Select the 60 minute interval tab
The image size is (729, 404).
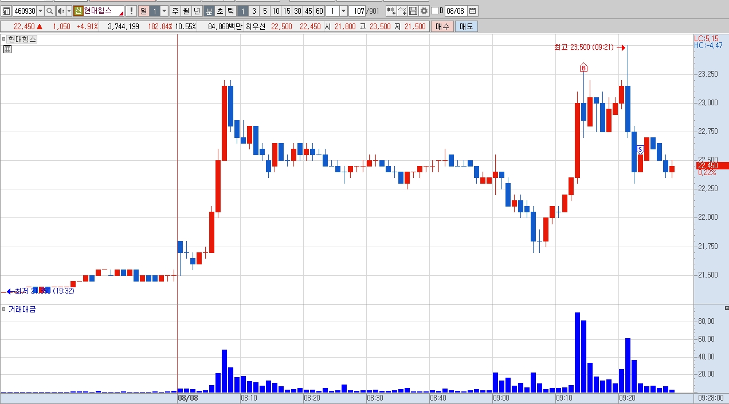coord(319,11)
